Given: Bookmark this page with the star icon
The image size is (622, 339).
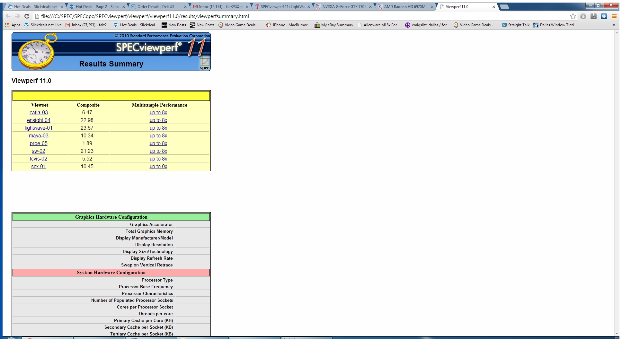Looking at the screenshot, I should [x=573, y=16].
